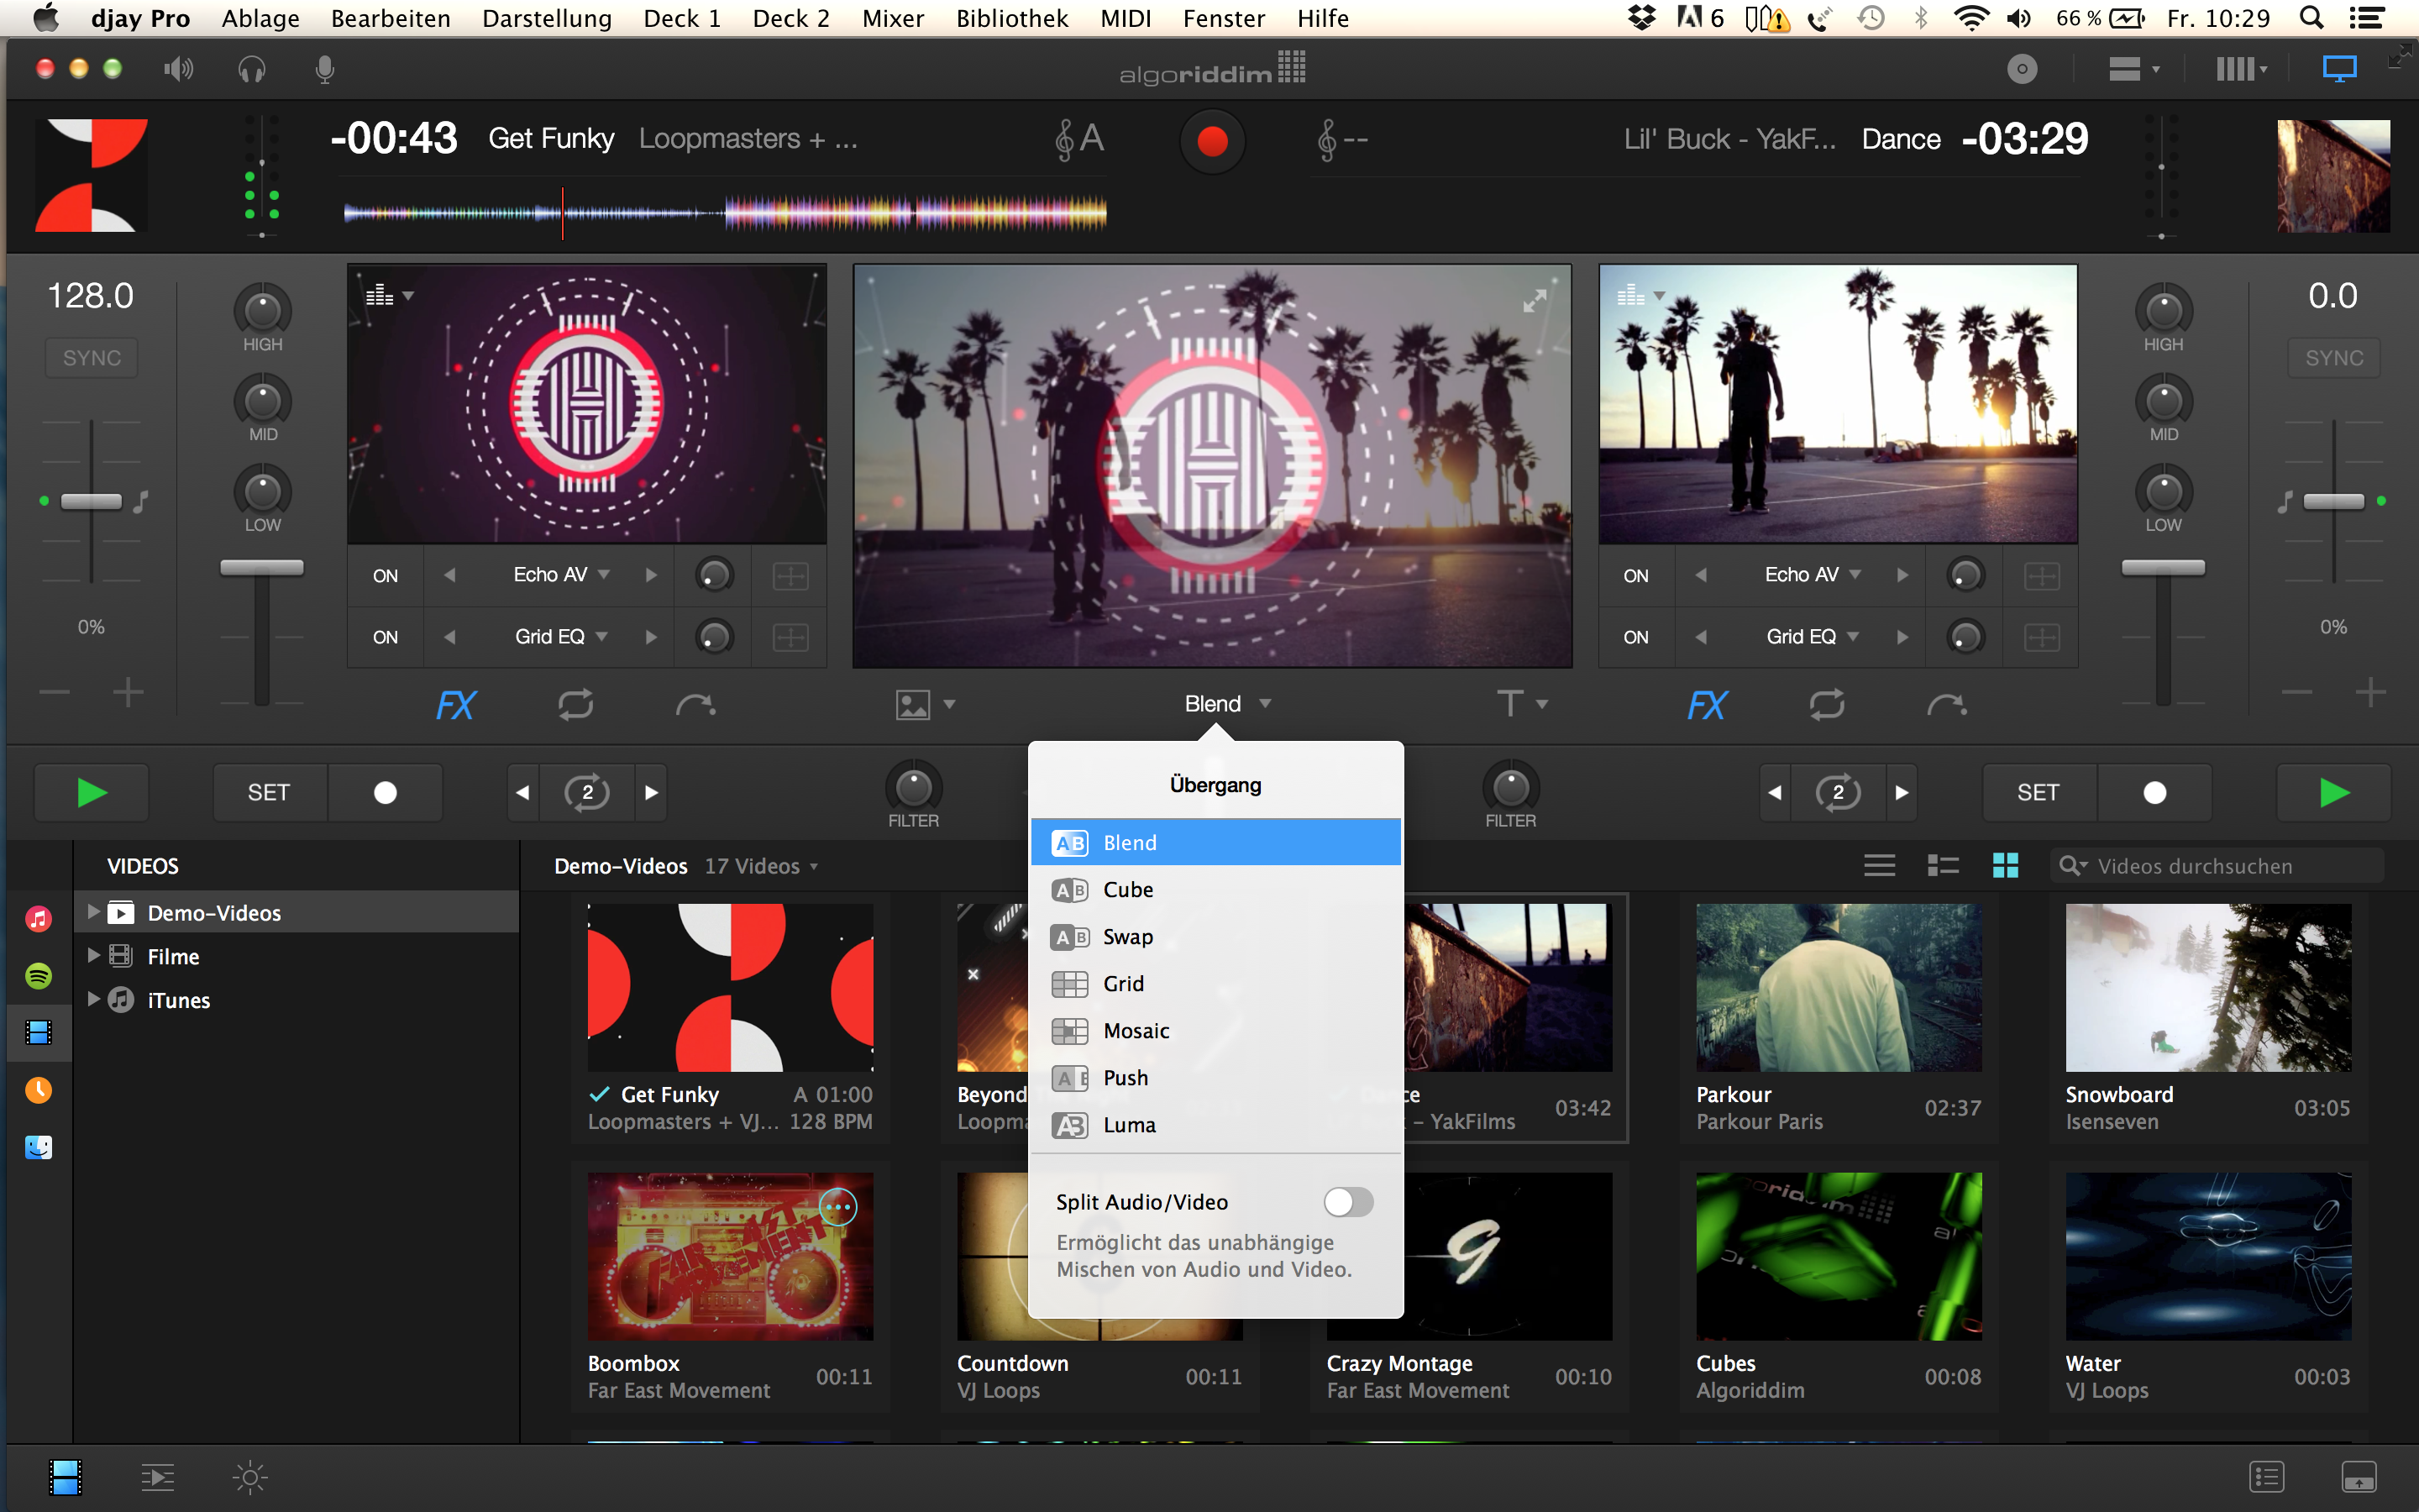Screen dimensions: 2419x1512
Task: Toggle left deck Echo AV ON
Action: (385, 576)
